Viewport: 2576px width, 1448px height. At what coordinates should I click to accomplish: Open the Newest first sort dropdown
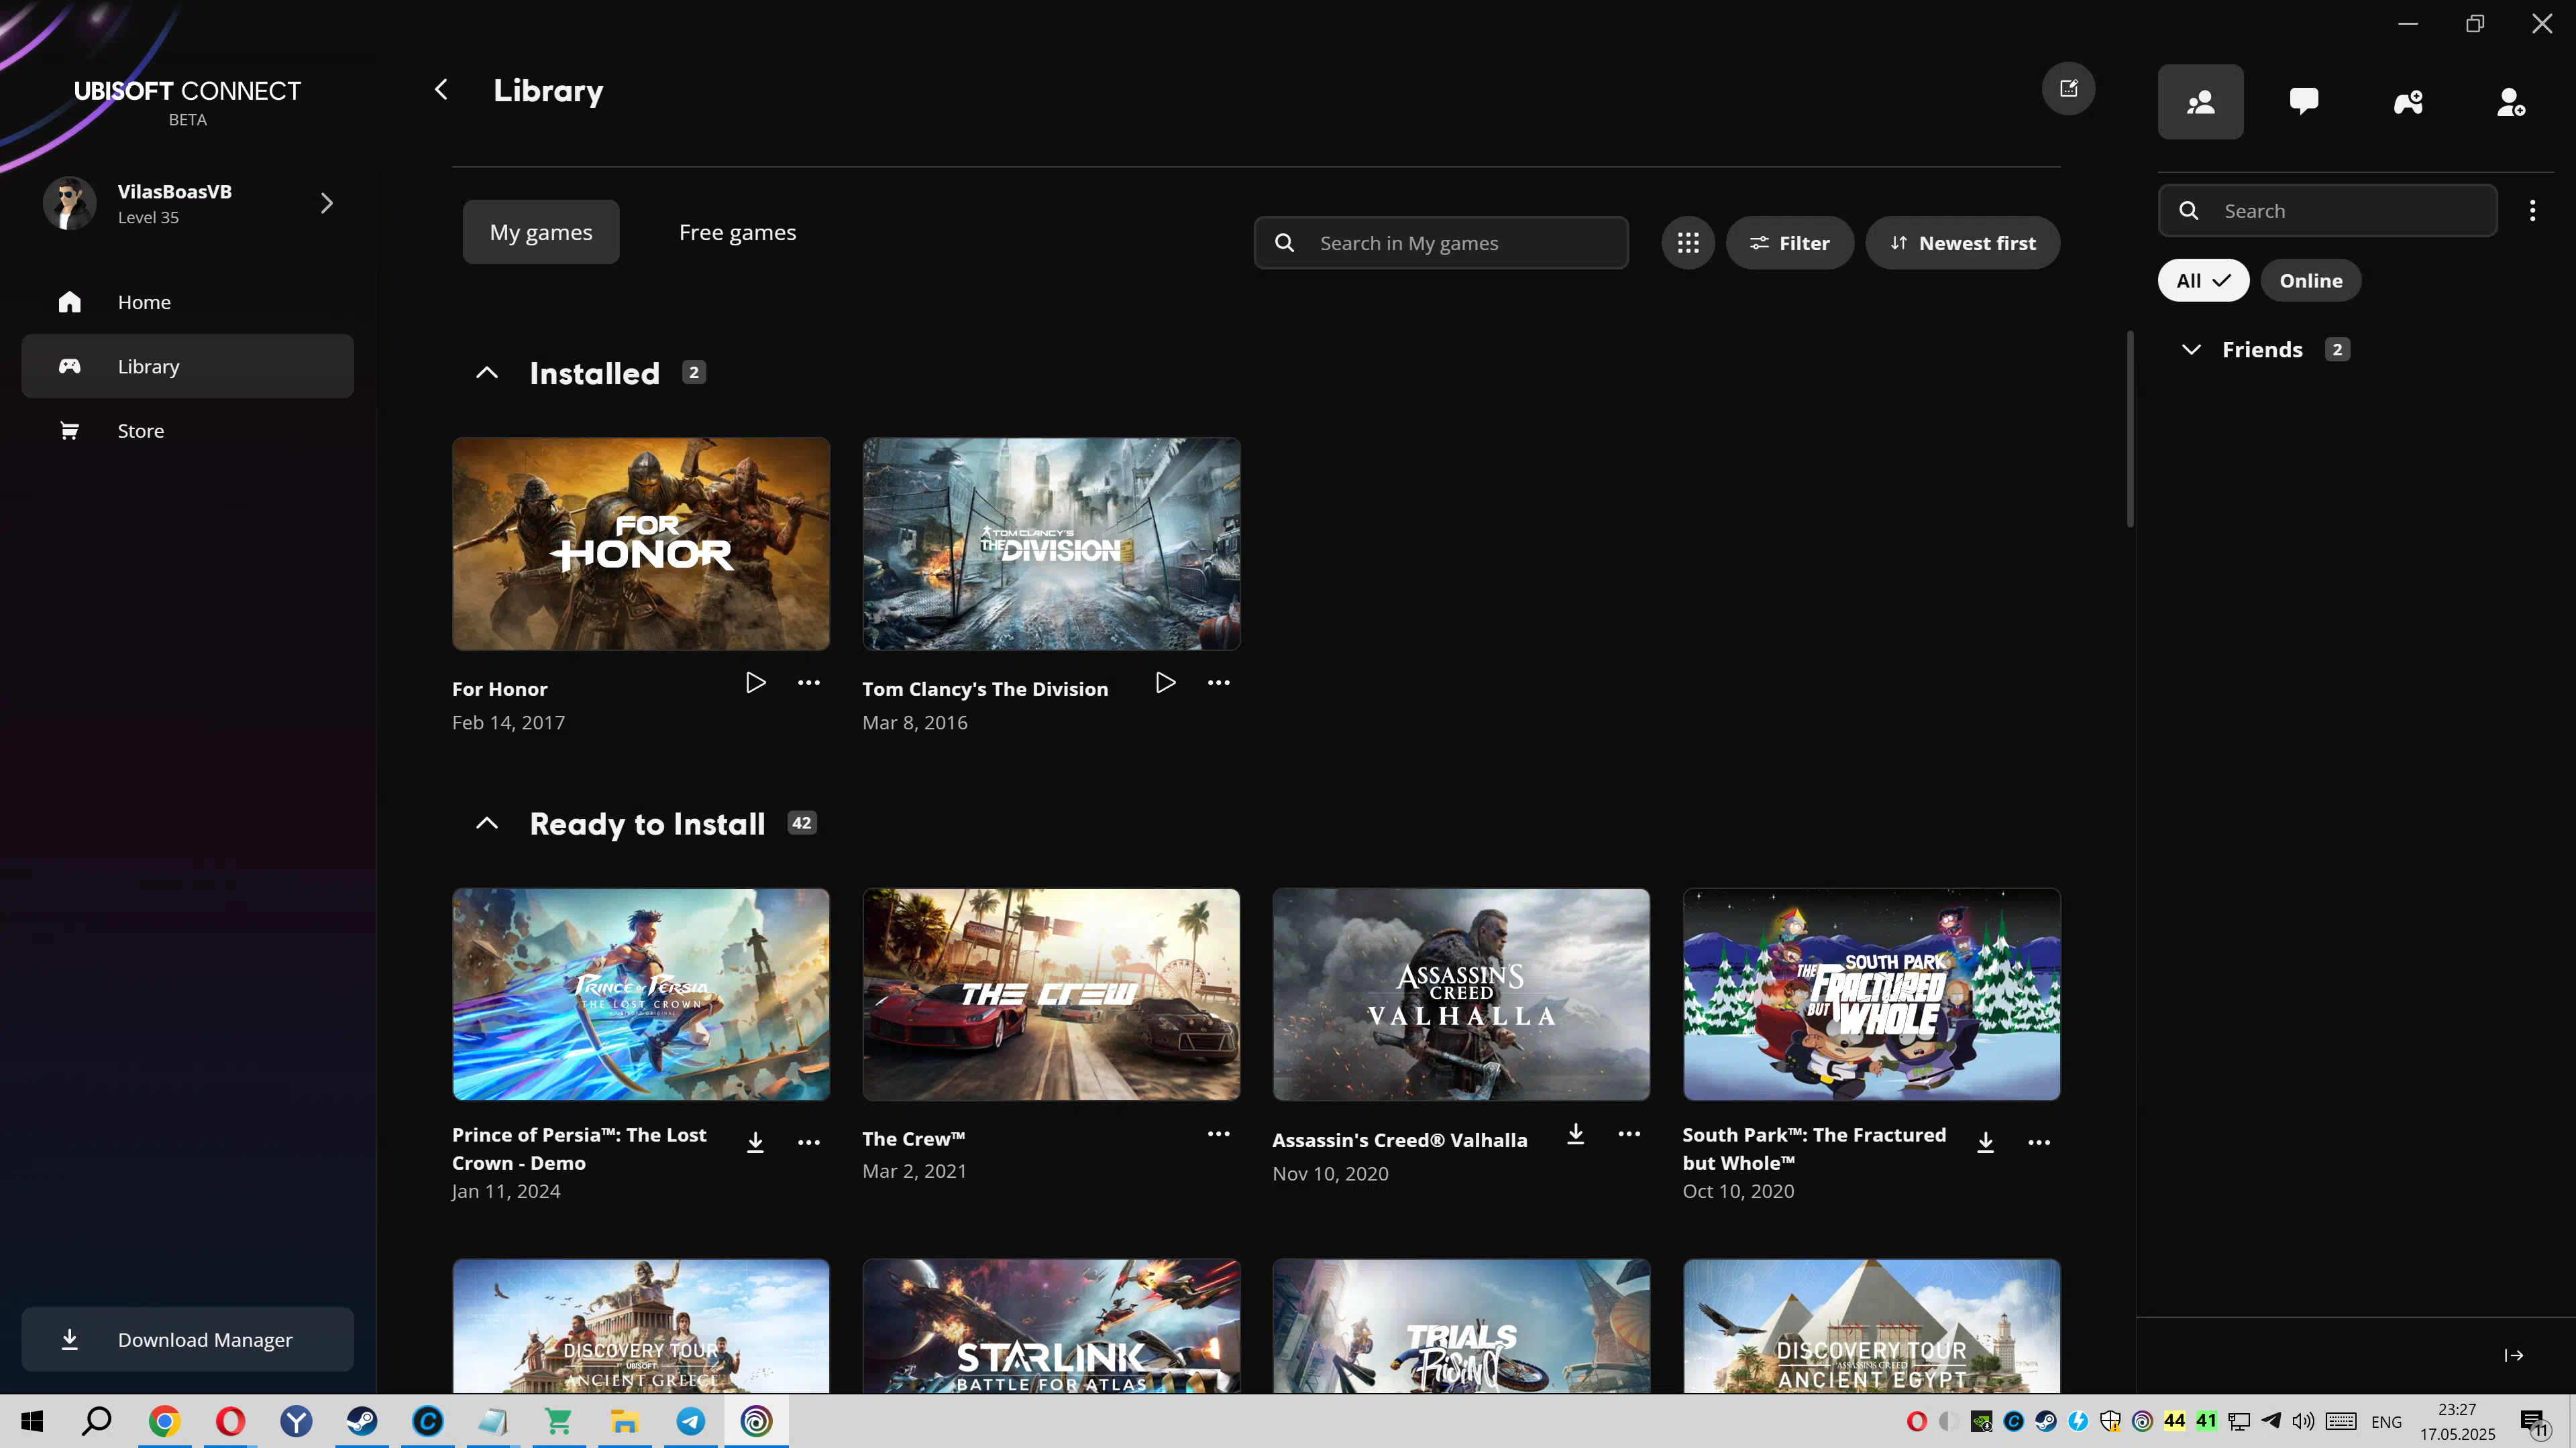1962,243
